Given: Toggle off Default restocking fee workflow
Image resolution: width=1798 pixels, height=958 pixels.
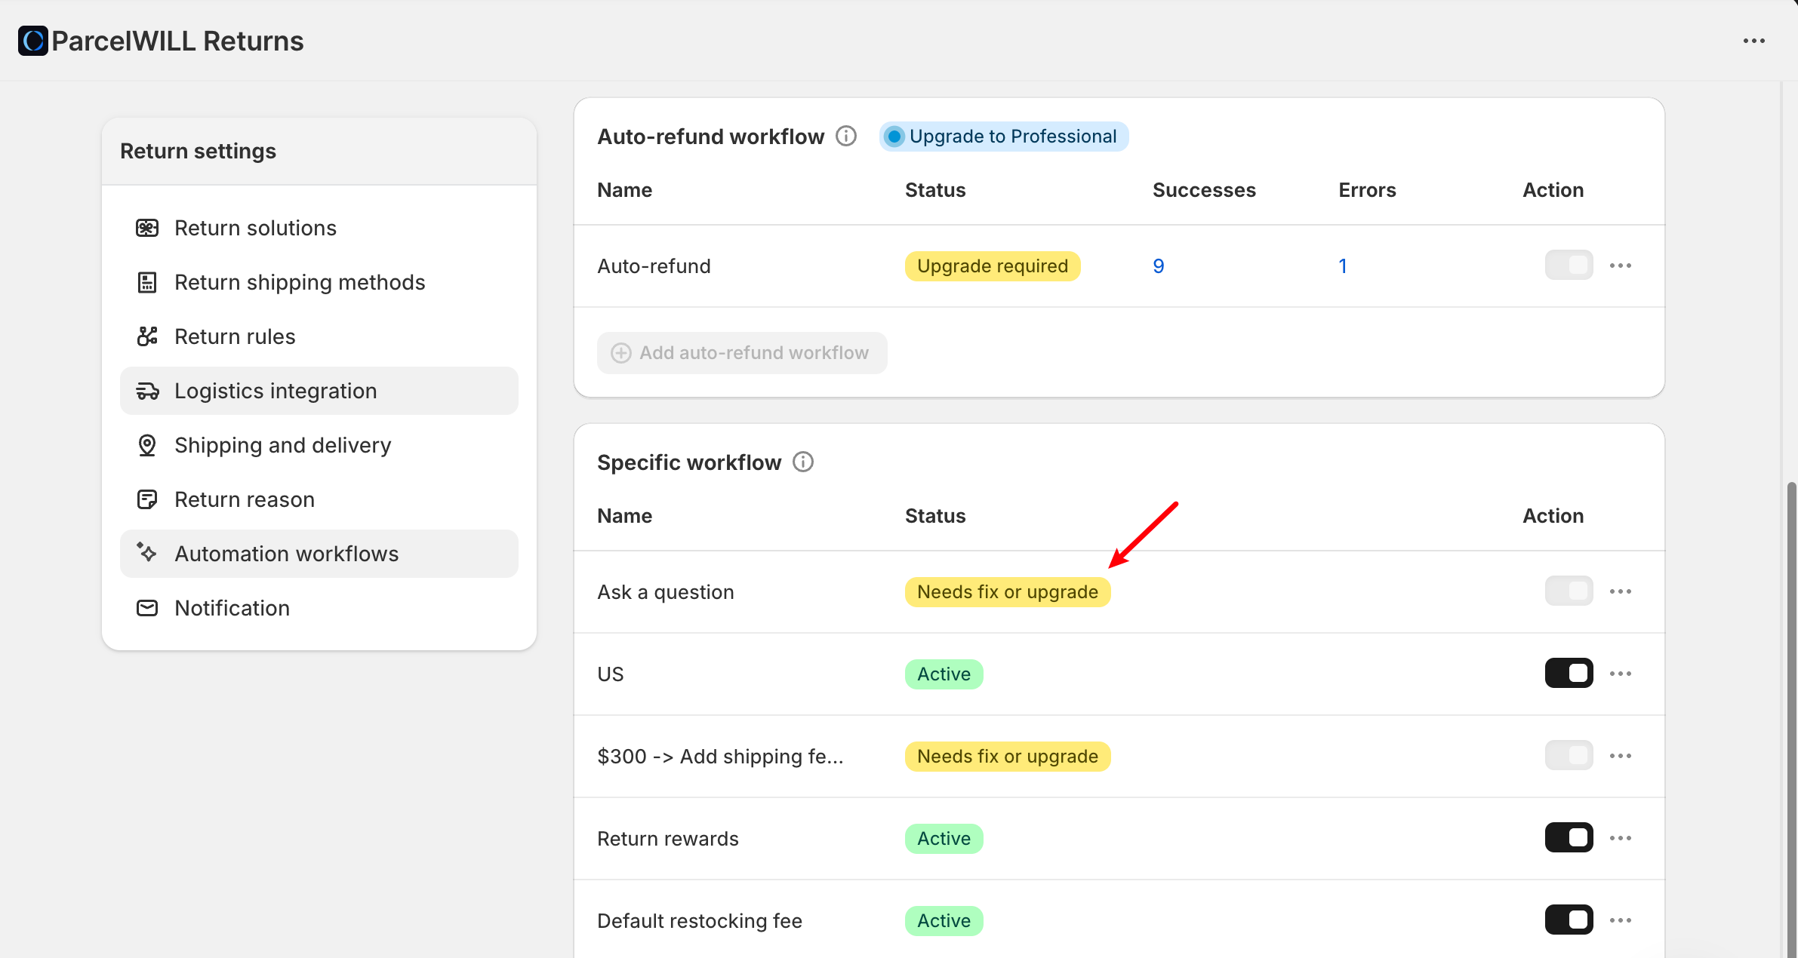Looking at the screenshot, I should click(x=1569, y=920).
